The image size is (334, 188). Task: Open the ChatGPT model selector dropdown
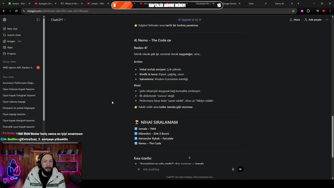coord(58,20)
